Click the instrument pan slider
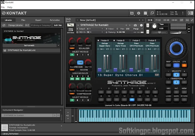The height and width of the screenshot is (136, 195). pyautogui.click(x=159, y=33)
